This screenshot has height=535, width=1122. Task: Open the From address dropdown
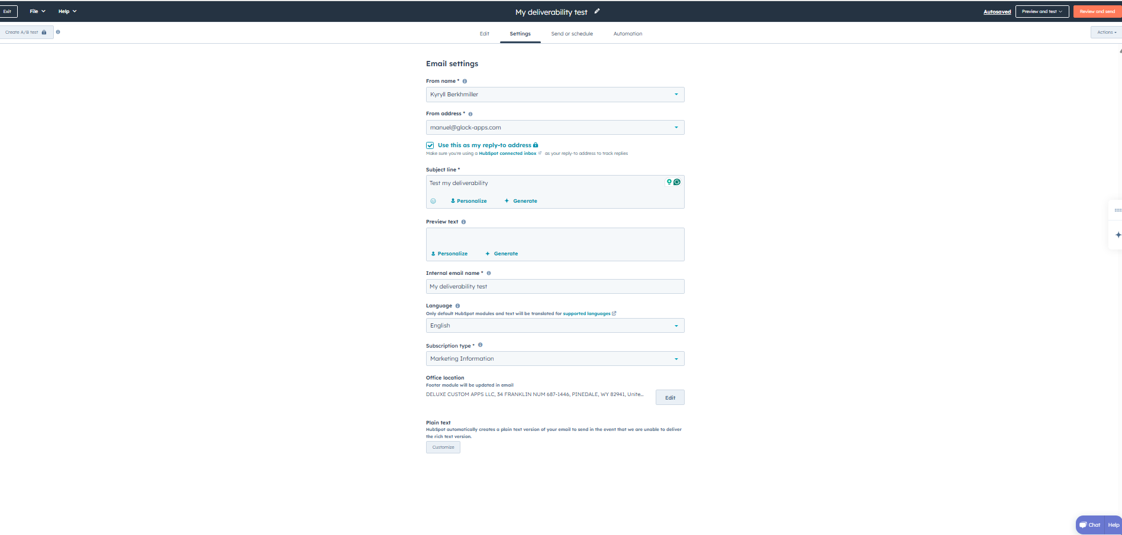click(x=555, y=128)
